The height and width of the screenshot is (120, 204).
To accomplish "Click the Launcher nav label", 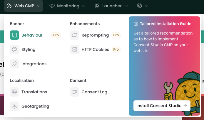I will pos(112,6).
